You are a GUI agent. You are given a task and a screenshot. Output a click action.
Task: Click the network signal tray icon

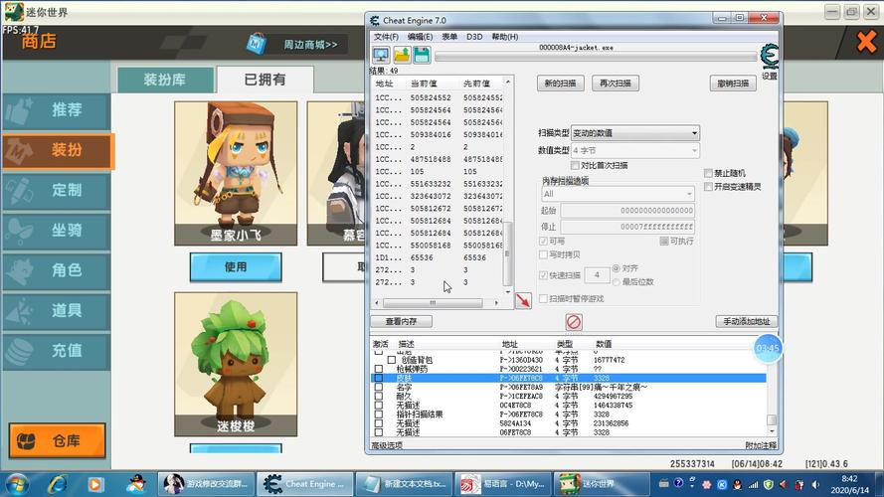point(753,484)
